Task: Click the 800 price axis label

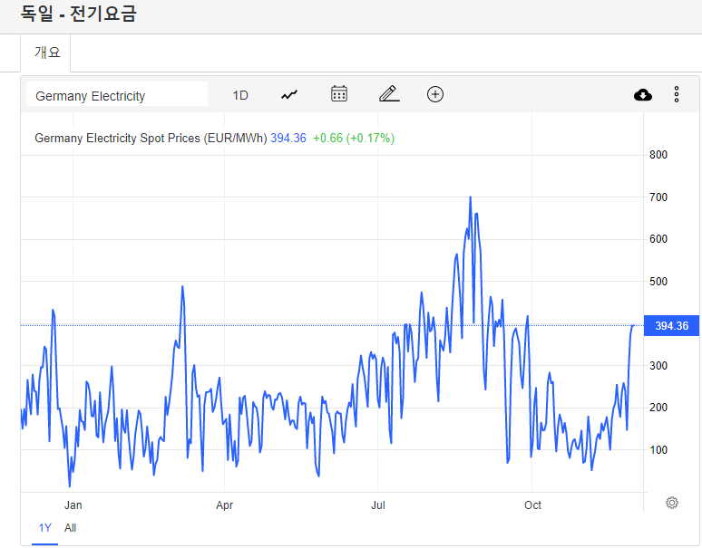Action: coord(658,155)
